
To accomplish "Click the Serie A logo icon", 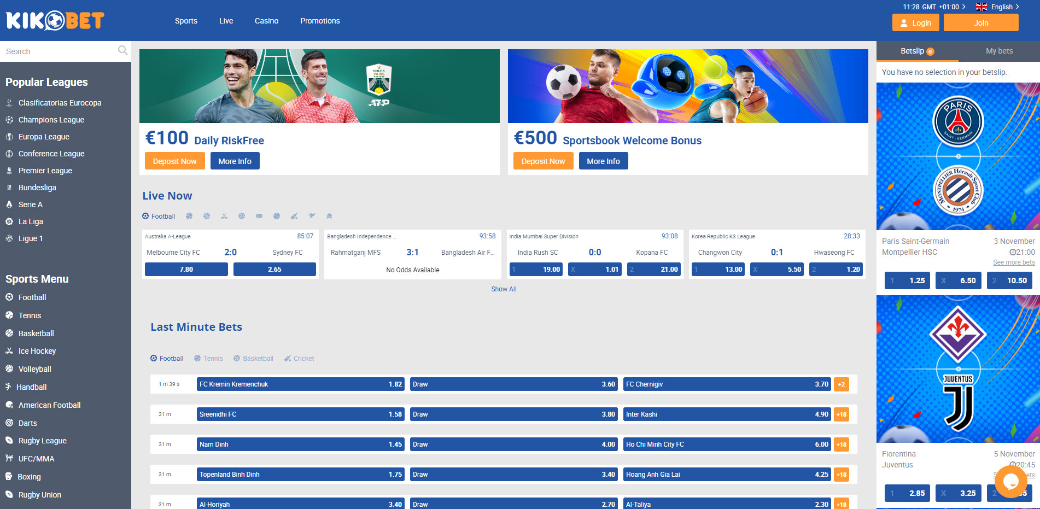I will 9,204.
